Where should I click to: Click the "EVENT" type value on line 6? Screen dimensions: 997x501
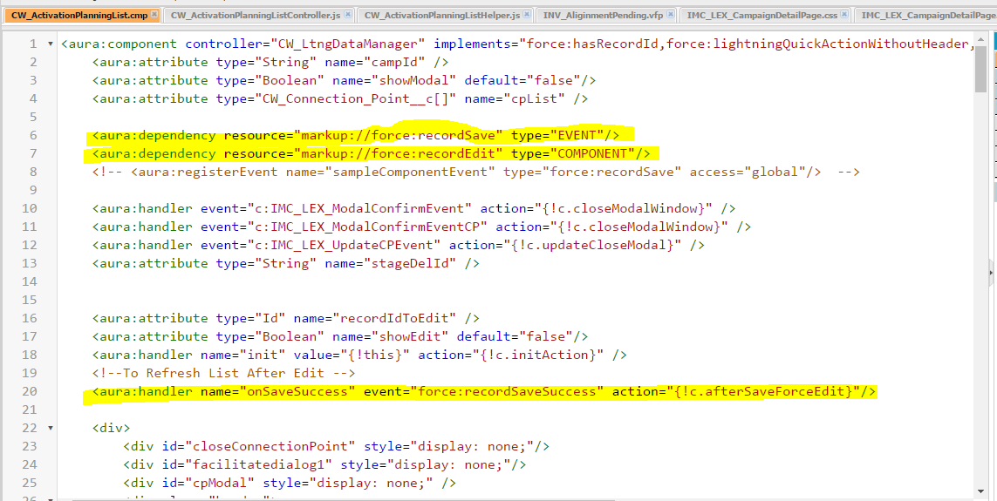pos(577,135)
